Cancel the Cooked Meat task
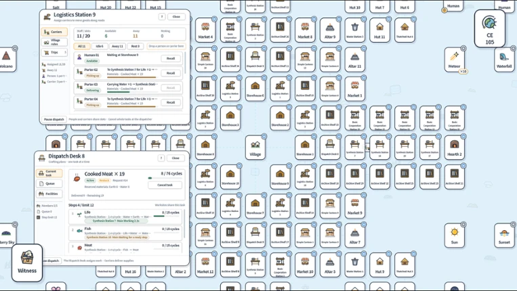The height and width of the screenshot is (291, 517). [x=165, y=185]
